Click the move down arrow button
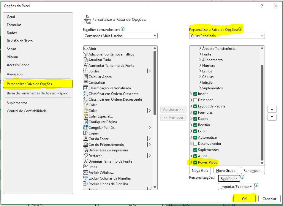Viewport: 283px width, 206px height. tap(272, 117)
